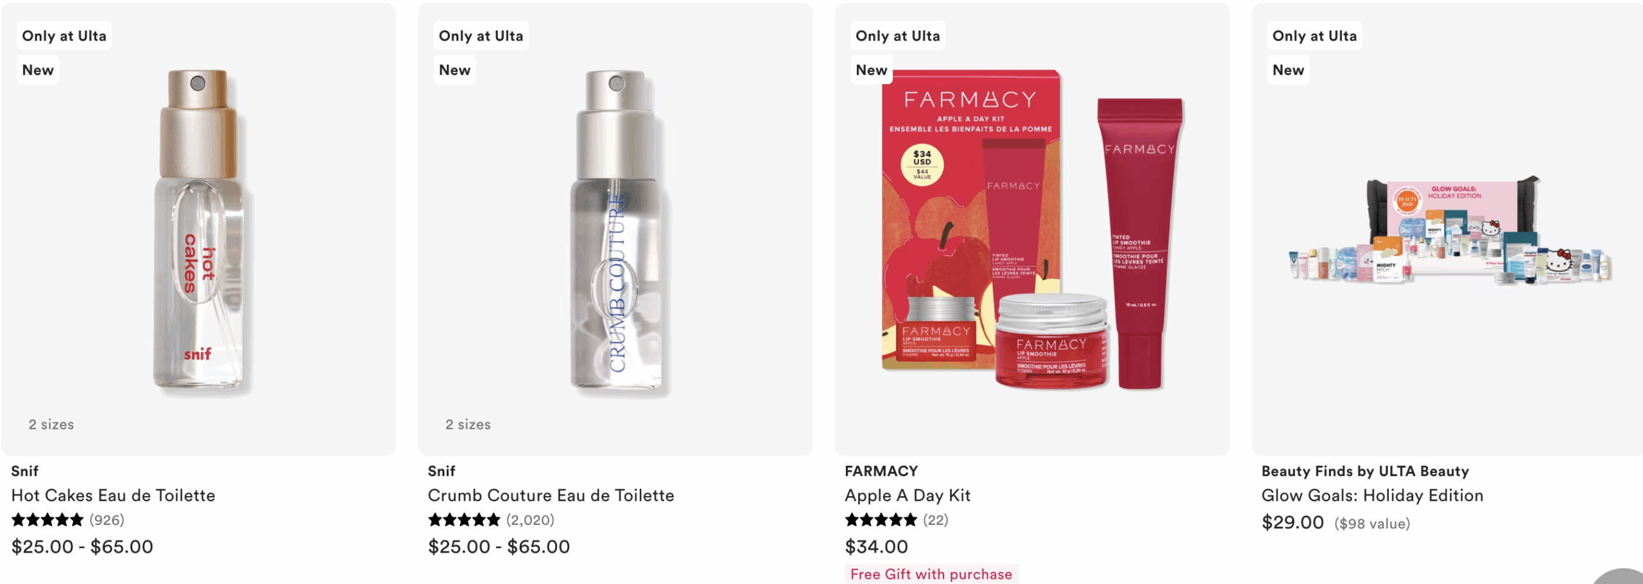Image resolution: width=1643 pixels, height=584 pixels.
Task: Click the New badge on Glow Goals card
Action: point(1288,70)
